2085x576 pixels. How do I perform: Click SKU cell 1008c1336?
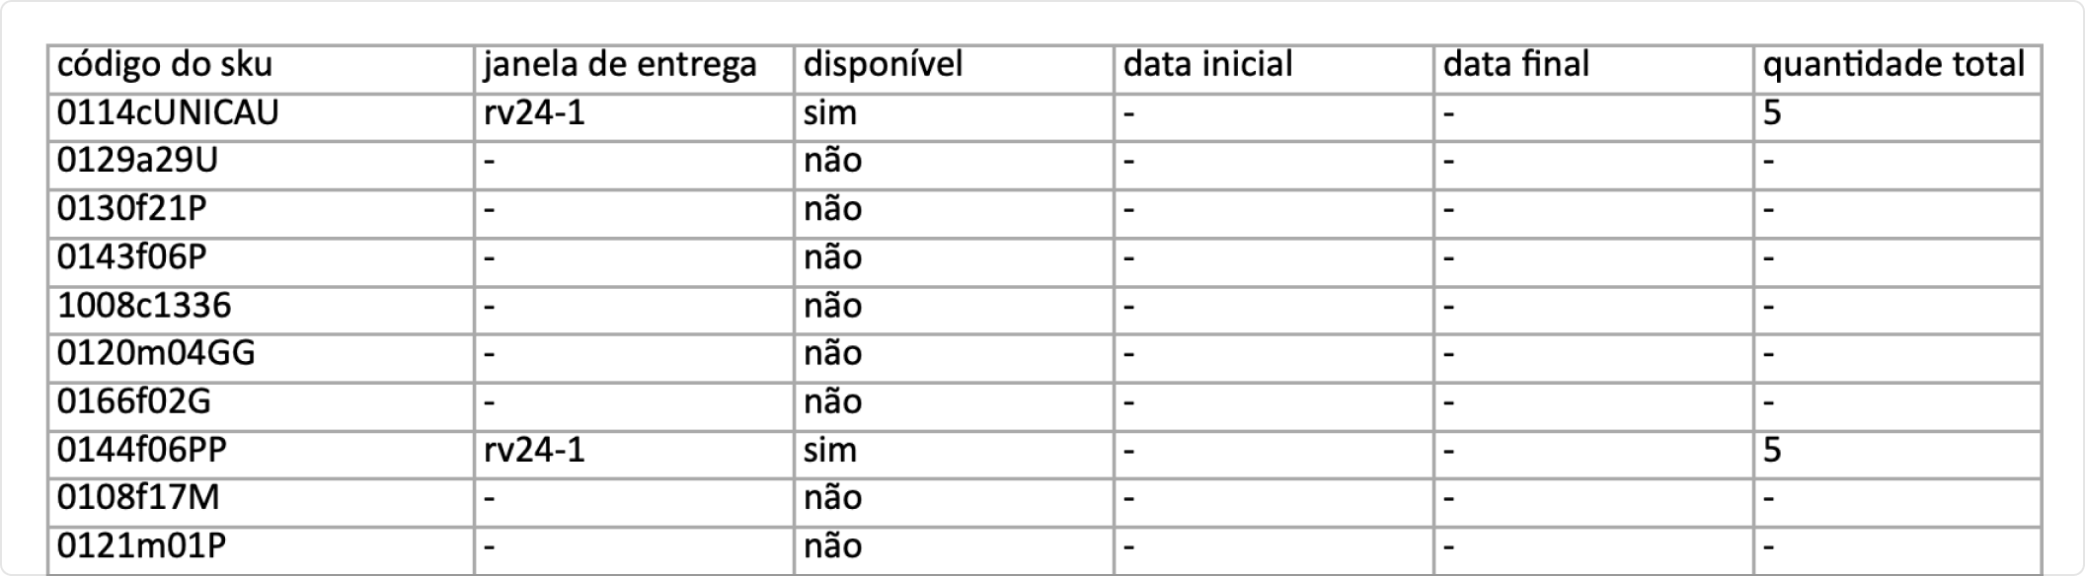click(x=144, y=306)
